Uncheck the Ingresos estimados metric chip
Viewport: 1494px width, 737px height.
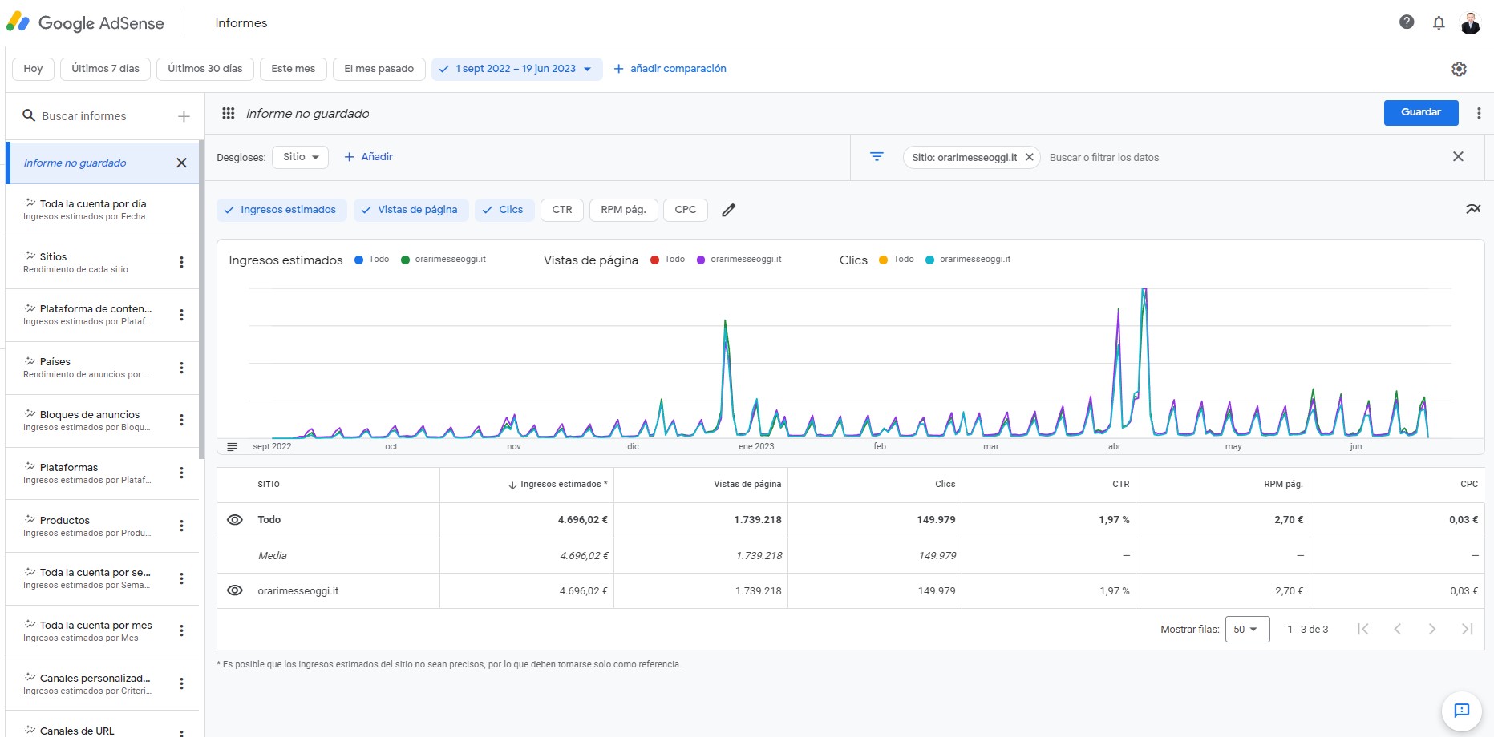281,210
